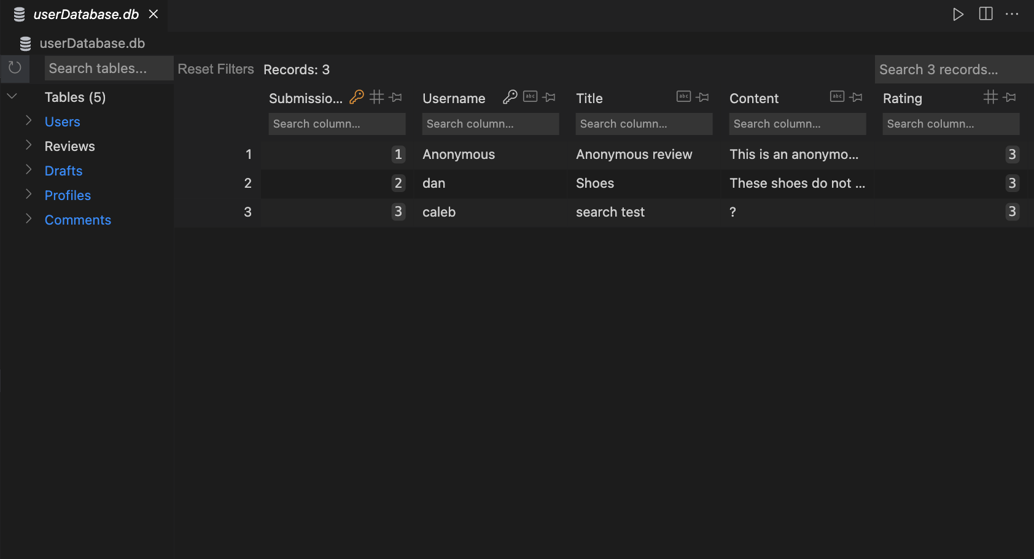
Task: Click Submission column search filter
Action: (x=337, y=123)
